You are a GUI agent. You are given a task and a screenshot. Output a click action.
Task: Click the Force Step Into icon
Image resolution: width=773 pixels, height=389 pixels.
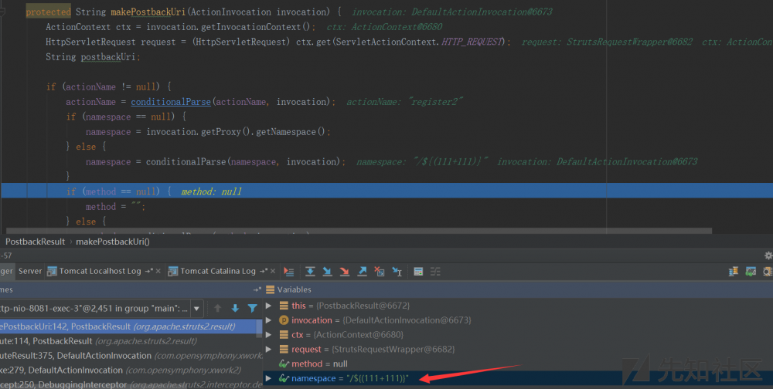(344, 272)
